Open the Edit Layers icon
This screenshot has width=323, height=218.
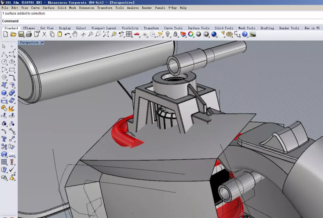tap(184, 34)
